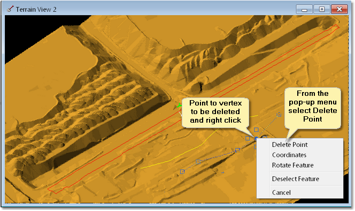Maximize the Terrain View 2 window
This screenshot has height=211, width=355.
click(x=322, y=9)
